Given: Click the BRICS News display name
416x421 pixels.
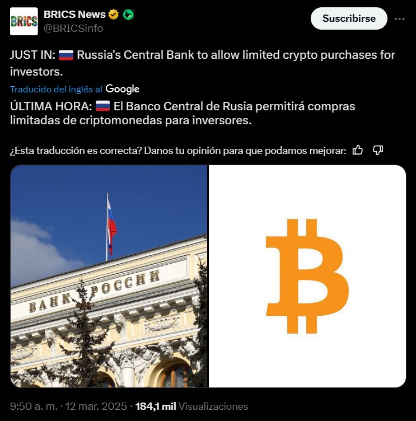Looking at the screenshot, I should point(74,15).
